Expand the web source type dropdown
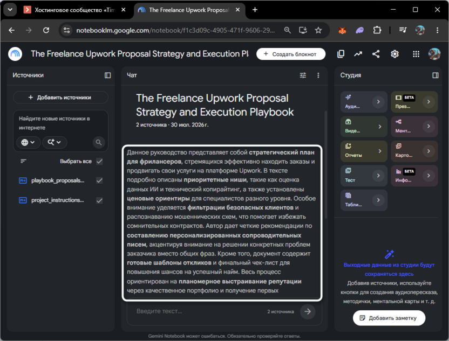449x341 pixels. (28, 142)
